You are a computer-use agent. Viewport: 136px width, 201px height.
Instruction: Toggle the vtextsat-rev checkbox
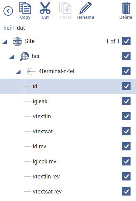point(126,191)
